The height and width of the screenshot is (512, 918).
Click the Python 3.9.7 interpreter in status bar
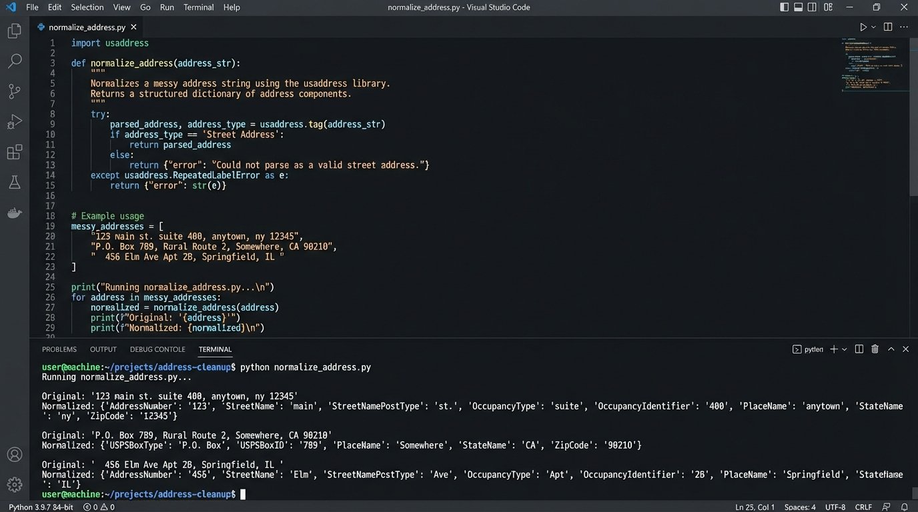click(x=41, y=507)
